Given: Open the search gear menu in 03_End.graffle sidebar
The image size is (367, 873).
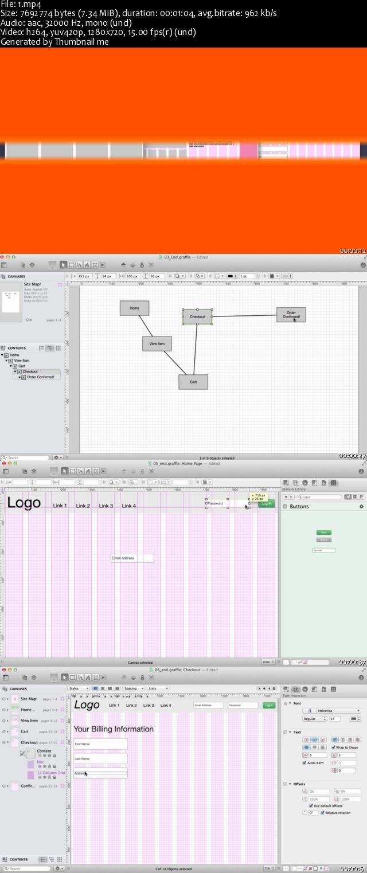Looking at the screenshot, I should pyautogui.click(x=58, y=457).
